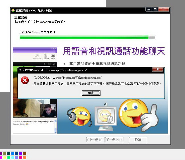This screenshot has width=185, height=160.
Task: Click the error message path text in dialog body
Action: [68, 78]
